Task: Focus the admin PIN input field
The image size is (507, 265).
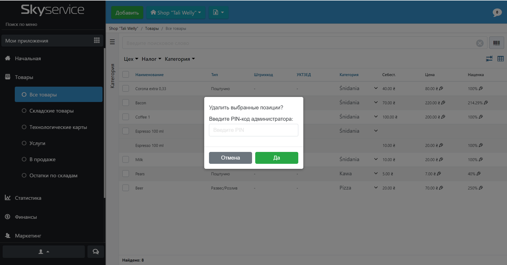Action: [253, 130]
